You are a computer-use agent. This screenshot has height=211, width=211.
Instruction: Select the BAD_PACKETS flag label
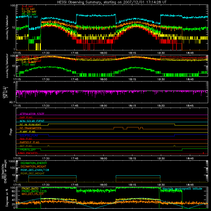[x=28, y=153]
